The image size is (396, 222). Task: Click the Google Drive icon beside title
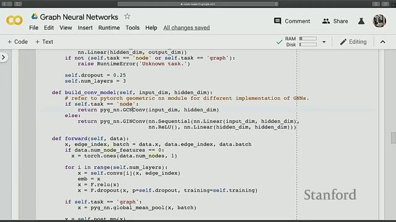35,17
